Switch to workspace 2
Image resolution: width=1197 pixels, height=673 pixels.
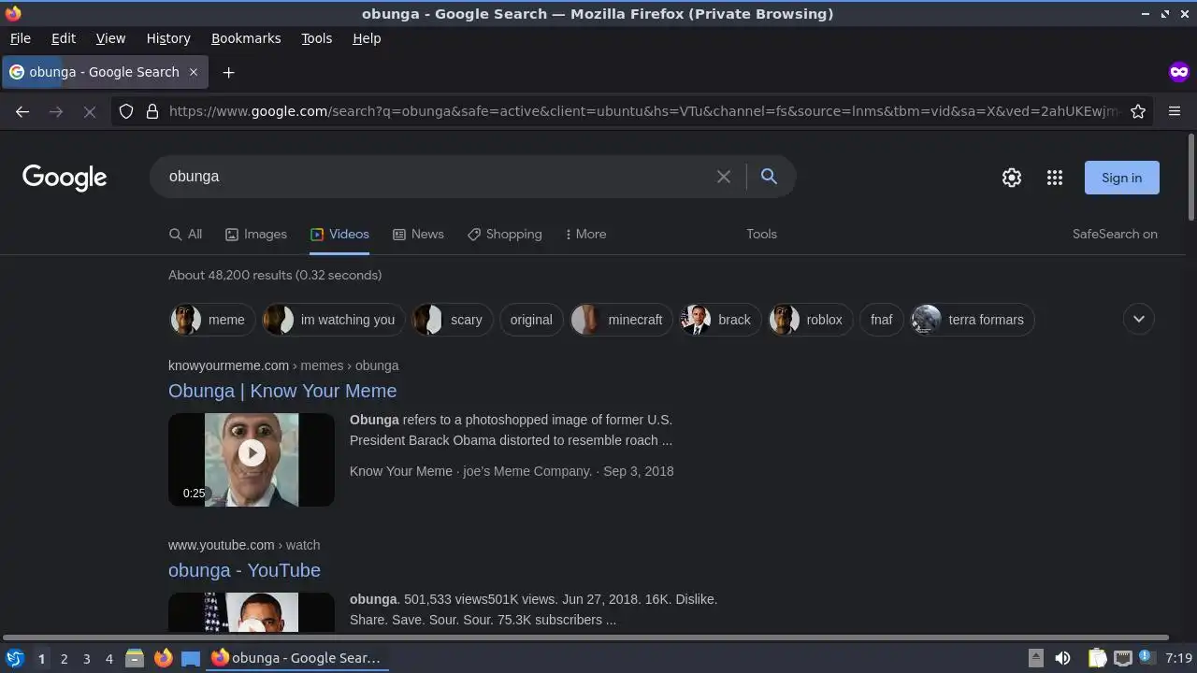tap(64, 658)
